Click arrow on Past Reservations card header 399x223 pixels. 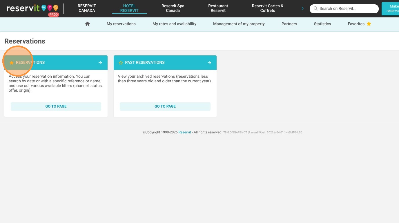pos(209,63)
